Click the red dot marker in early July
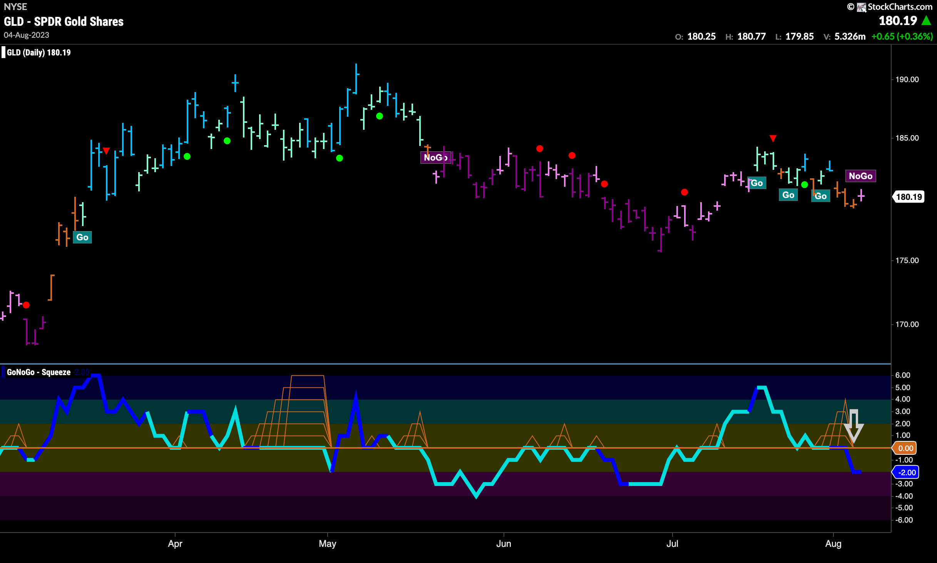The height and width of the screenshot is (563, 937). (x=684, y=192)
